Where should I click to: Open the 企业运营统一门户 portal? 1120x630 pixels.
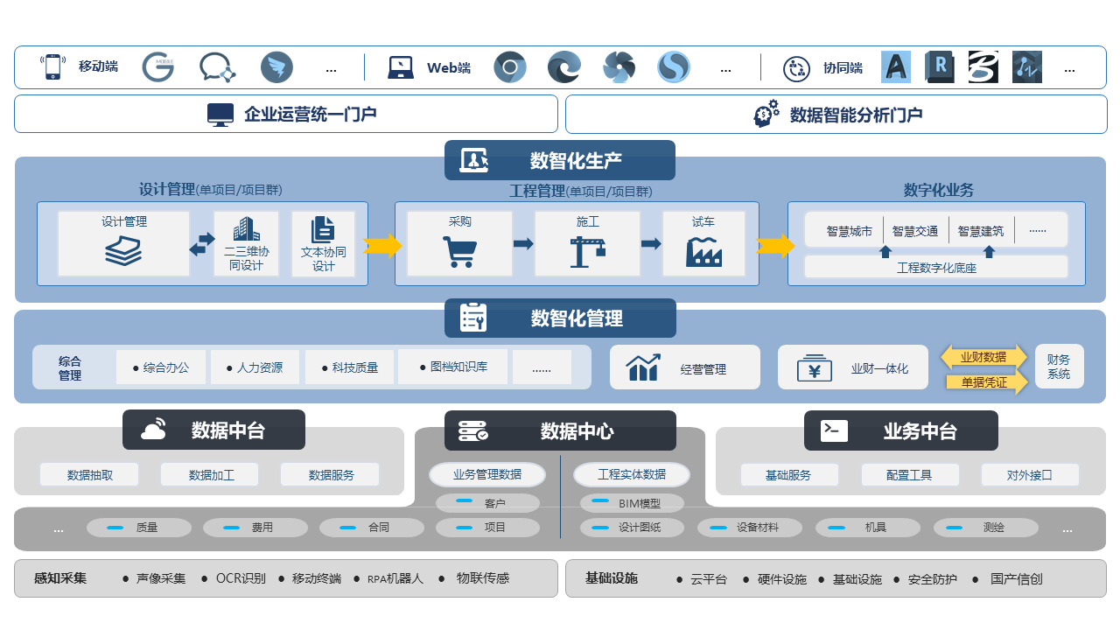point(286,114)
